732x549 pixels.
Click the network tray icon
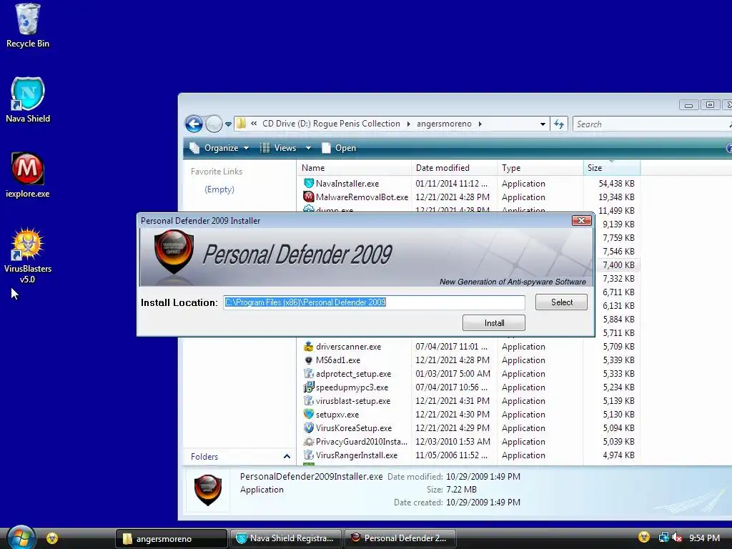pos(663,538)
